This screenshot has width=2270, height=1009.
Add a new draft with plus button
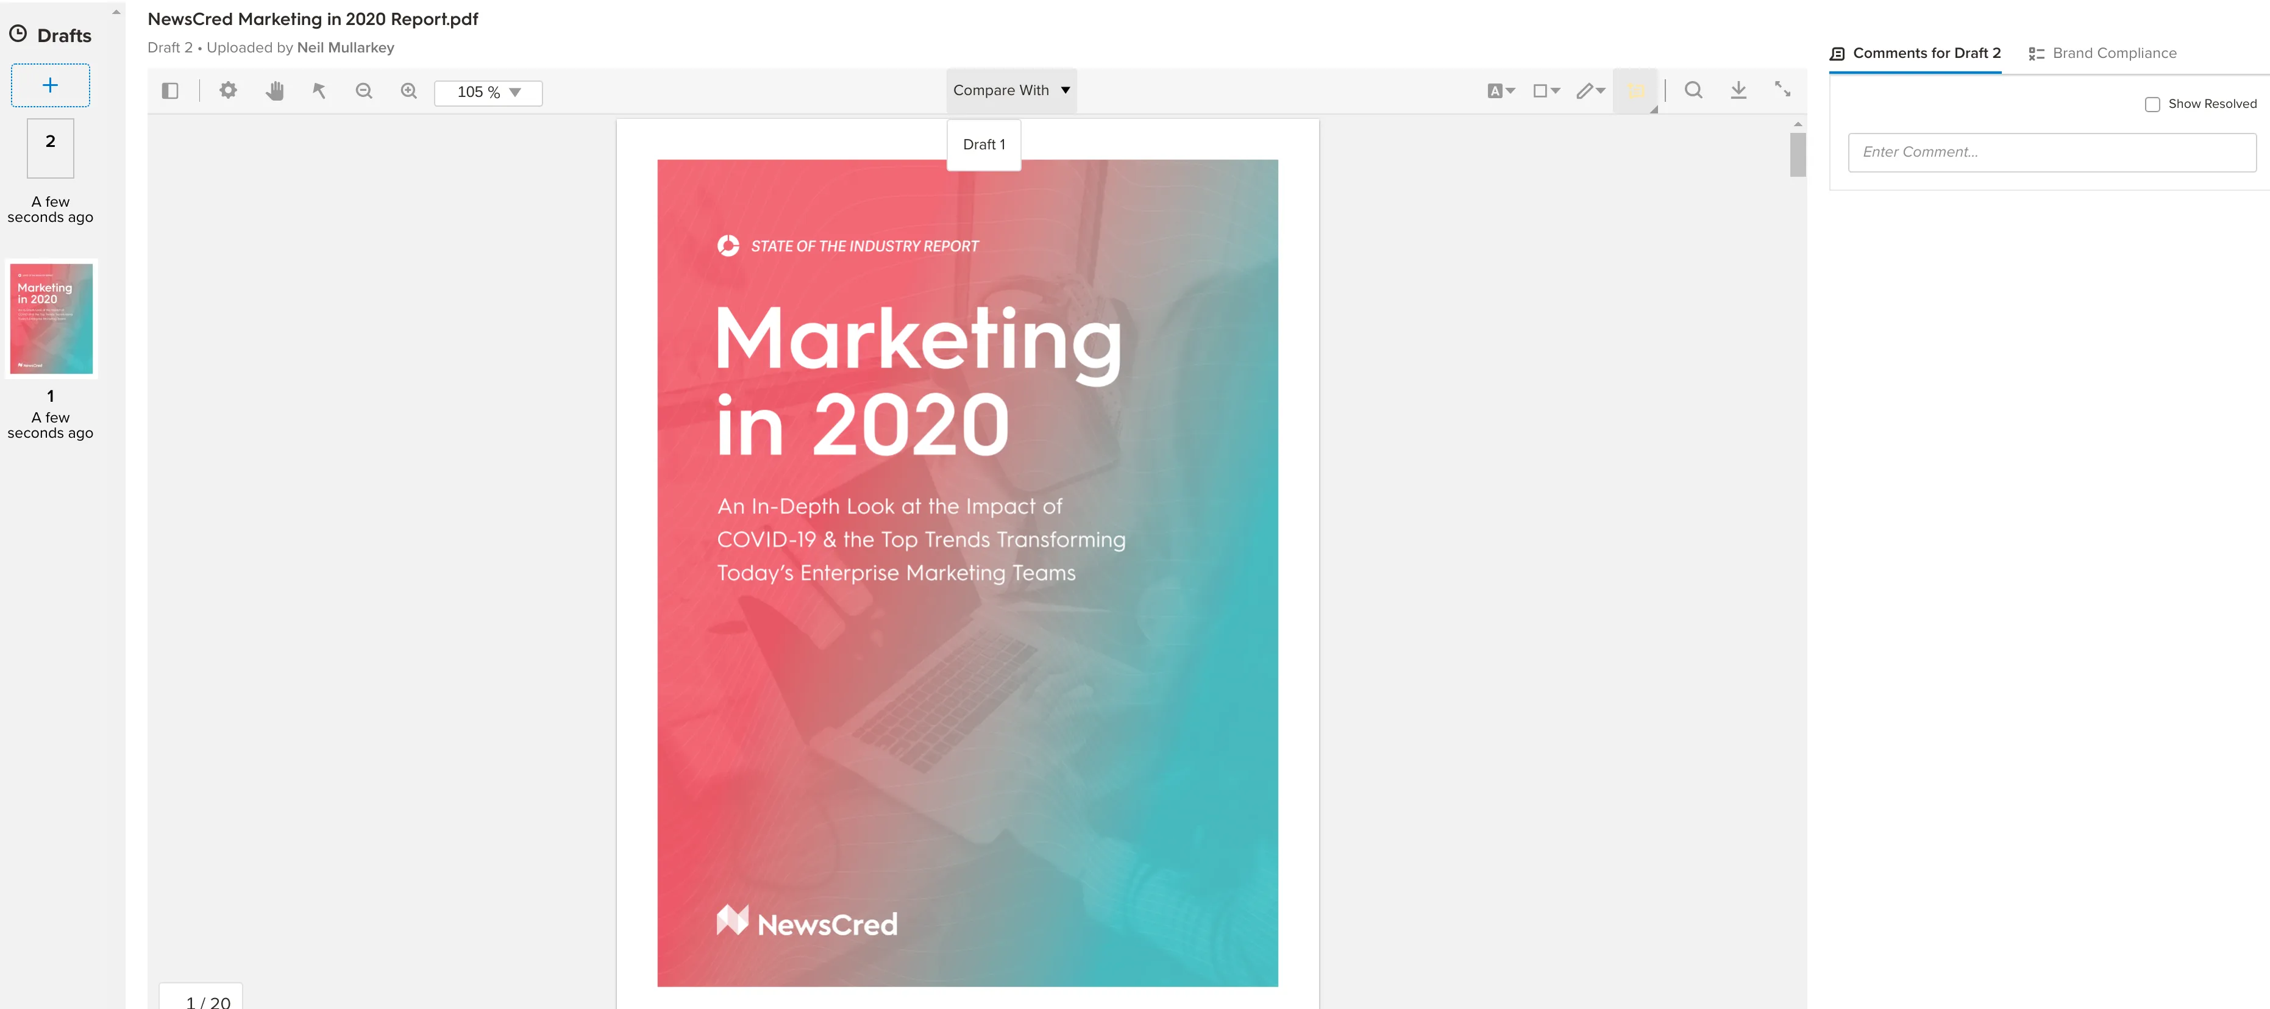50,85
